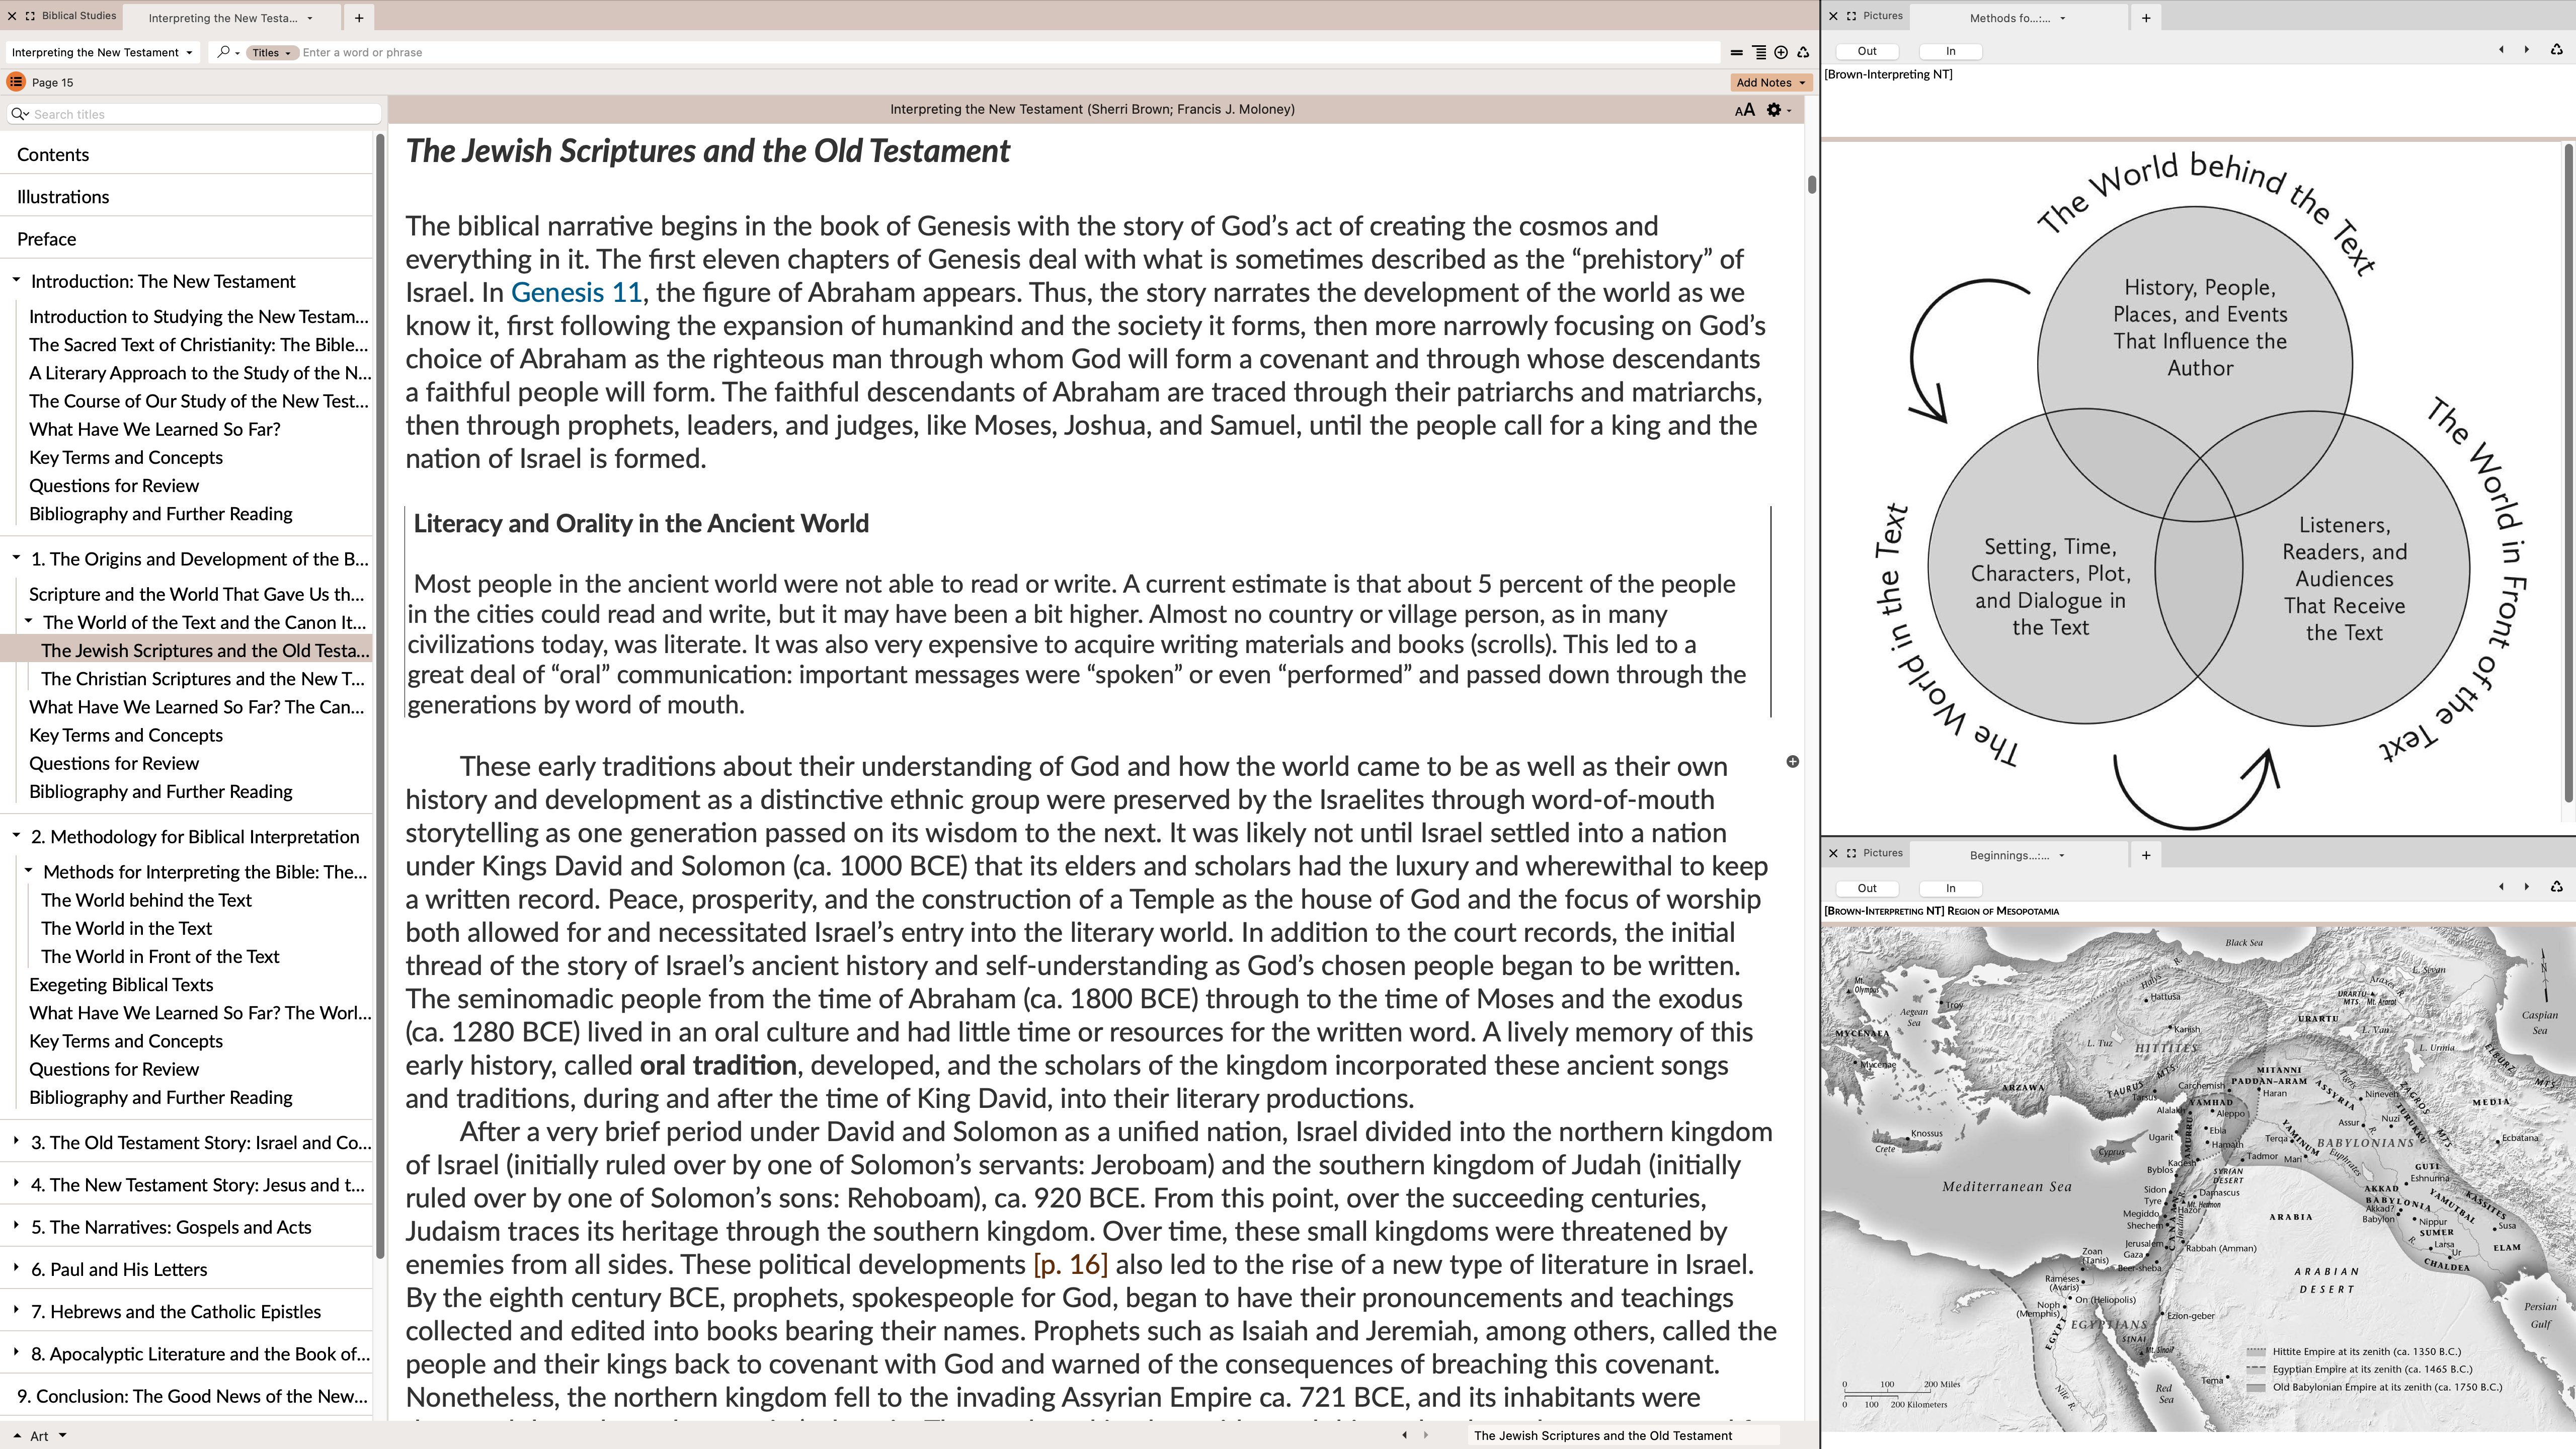2576x1449 pixels.
Task: Collapse 2. Methodology for Biblical Interpretation
Action: [16, 836]
